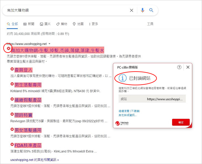The image size is (202, 164).
Task: Start voice search with the microphone icon
Action: 143,10
